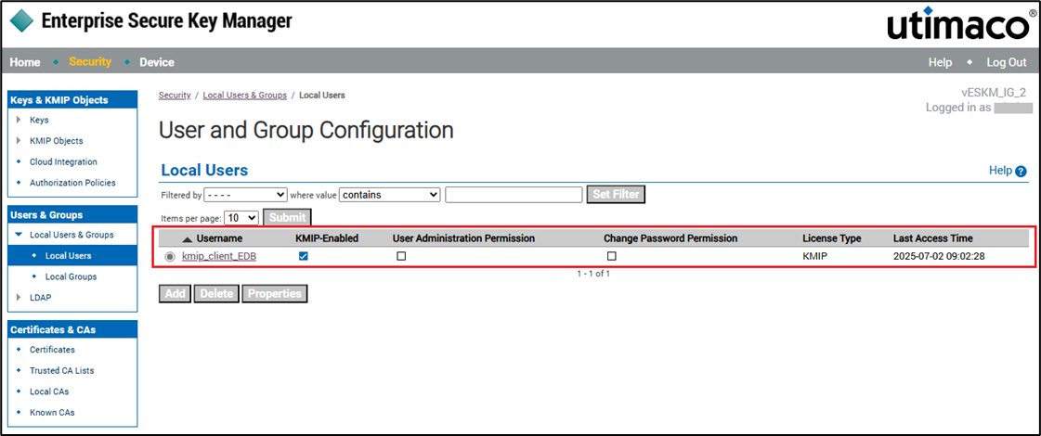The height and width of the screenshot is (436, 1041).
Task: Click Local Users & Groups breadcrumb link
Action: [x=245, y=96]
